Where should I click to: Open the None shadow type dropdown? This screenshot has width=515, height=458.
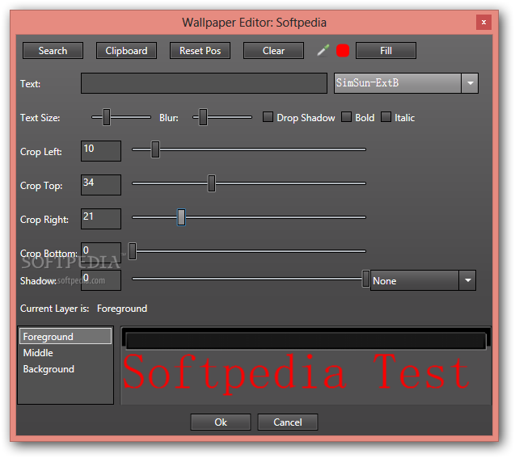point(423,280)
